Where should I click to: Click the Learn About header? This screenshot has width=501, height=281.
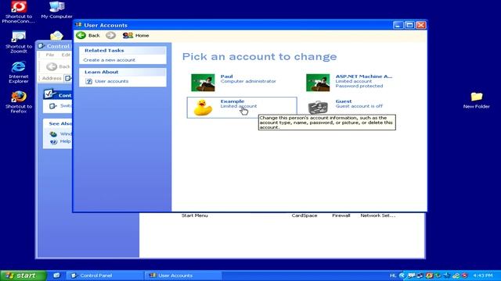[123, 72]
